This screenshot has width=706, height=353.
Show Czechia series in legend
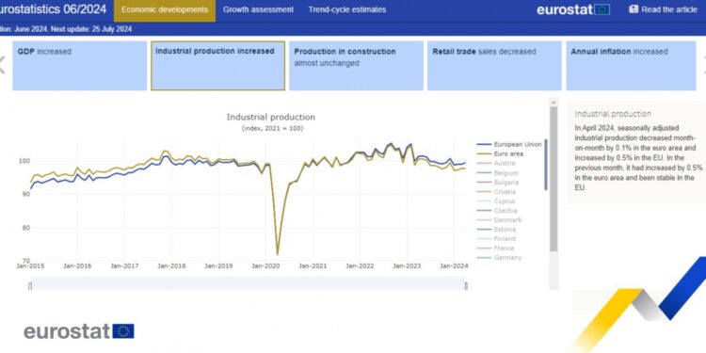497,211
